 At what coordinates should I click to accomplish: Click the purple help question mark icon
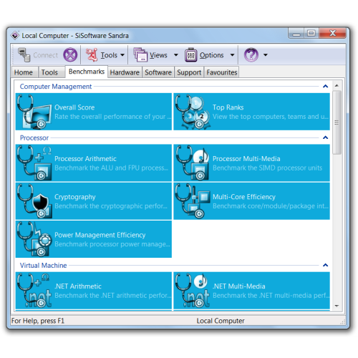point(251,54)
